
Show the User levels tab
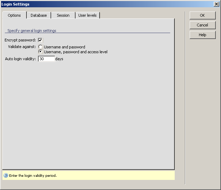tap(87, 15)
